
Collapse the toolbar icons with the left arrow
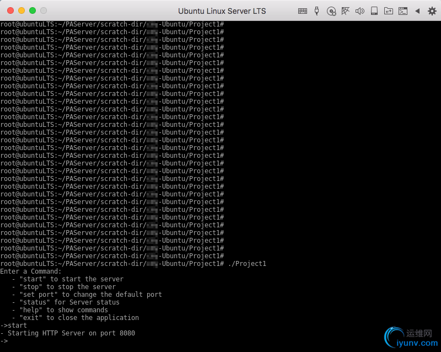tap(417, 11)
